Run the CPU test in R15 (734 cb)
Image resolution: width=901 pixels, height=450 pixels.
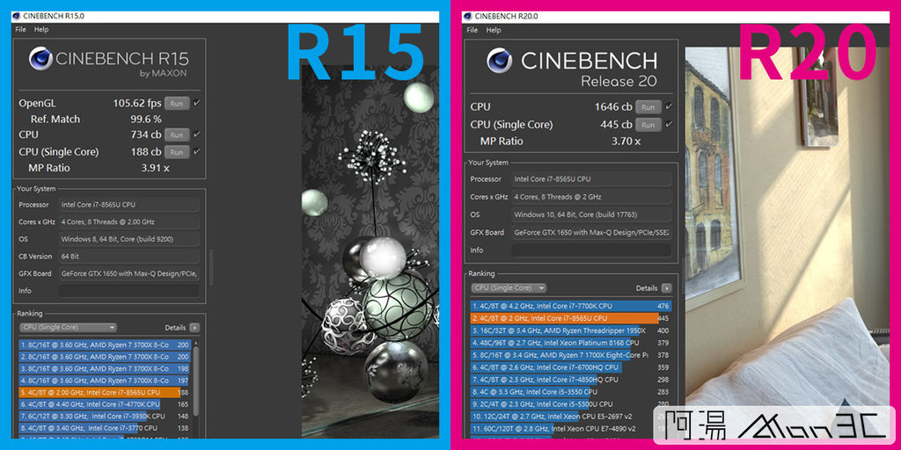click(177, 134)
